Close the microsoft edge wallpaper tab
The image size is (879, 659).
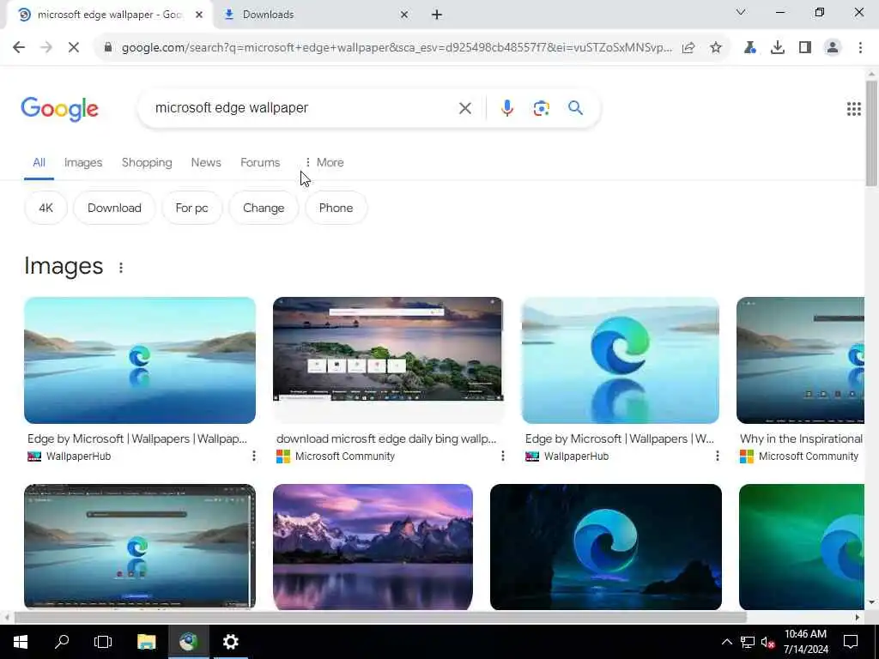pyautogui.click(x=199, y=15)
